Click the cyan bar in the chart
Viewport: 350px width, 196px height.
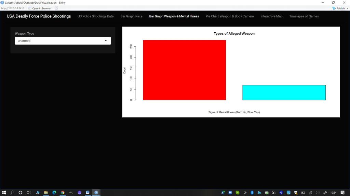coord(284,93)
